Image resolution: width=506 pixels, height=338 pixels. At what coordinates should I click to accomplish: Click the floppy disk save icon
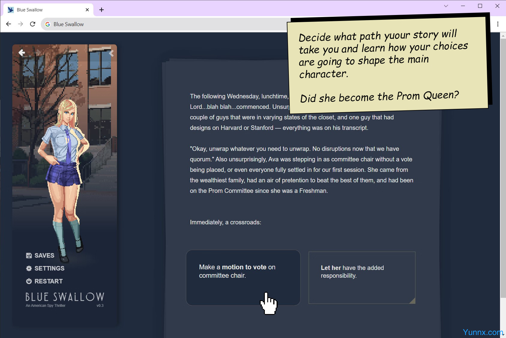pyautogui.click(x=29, y=256)
